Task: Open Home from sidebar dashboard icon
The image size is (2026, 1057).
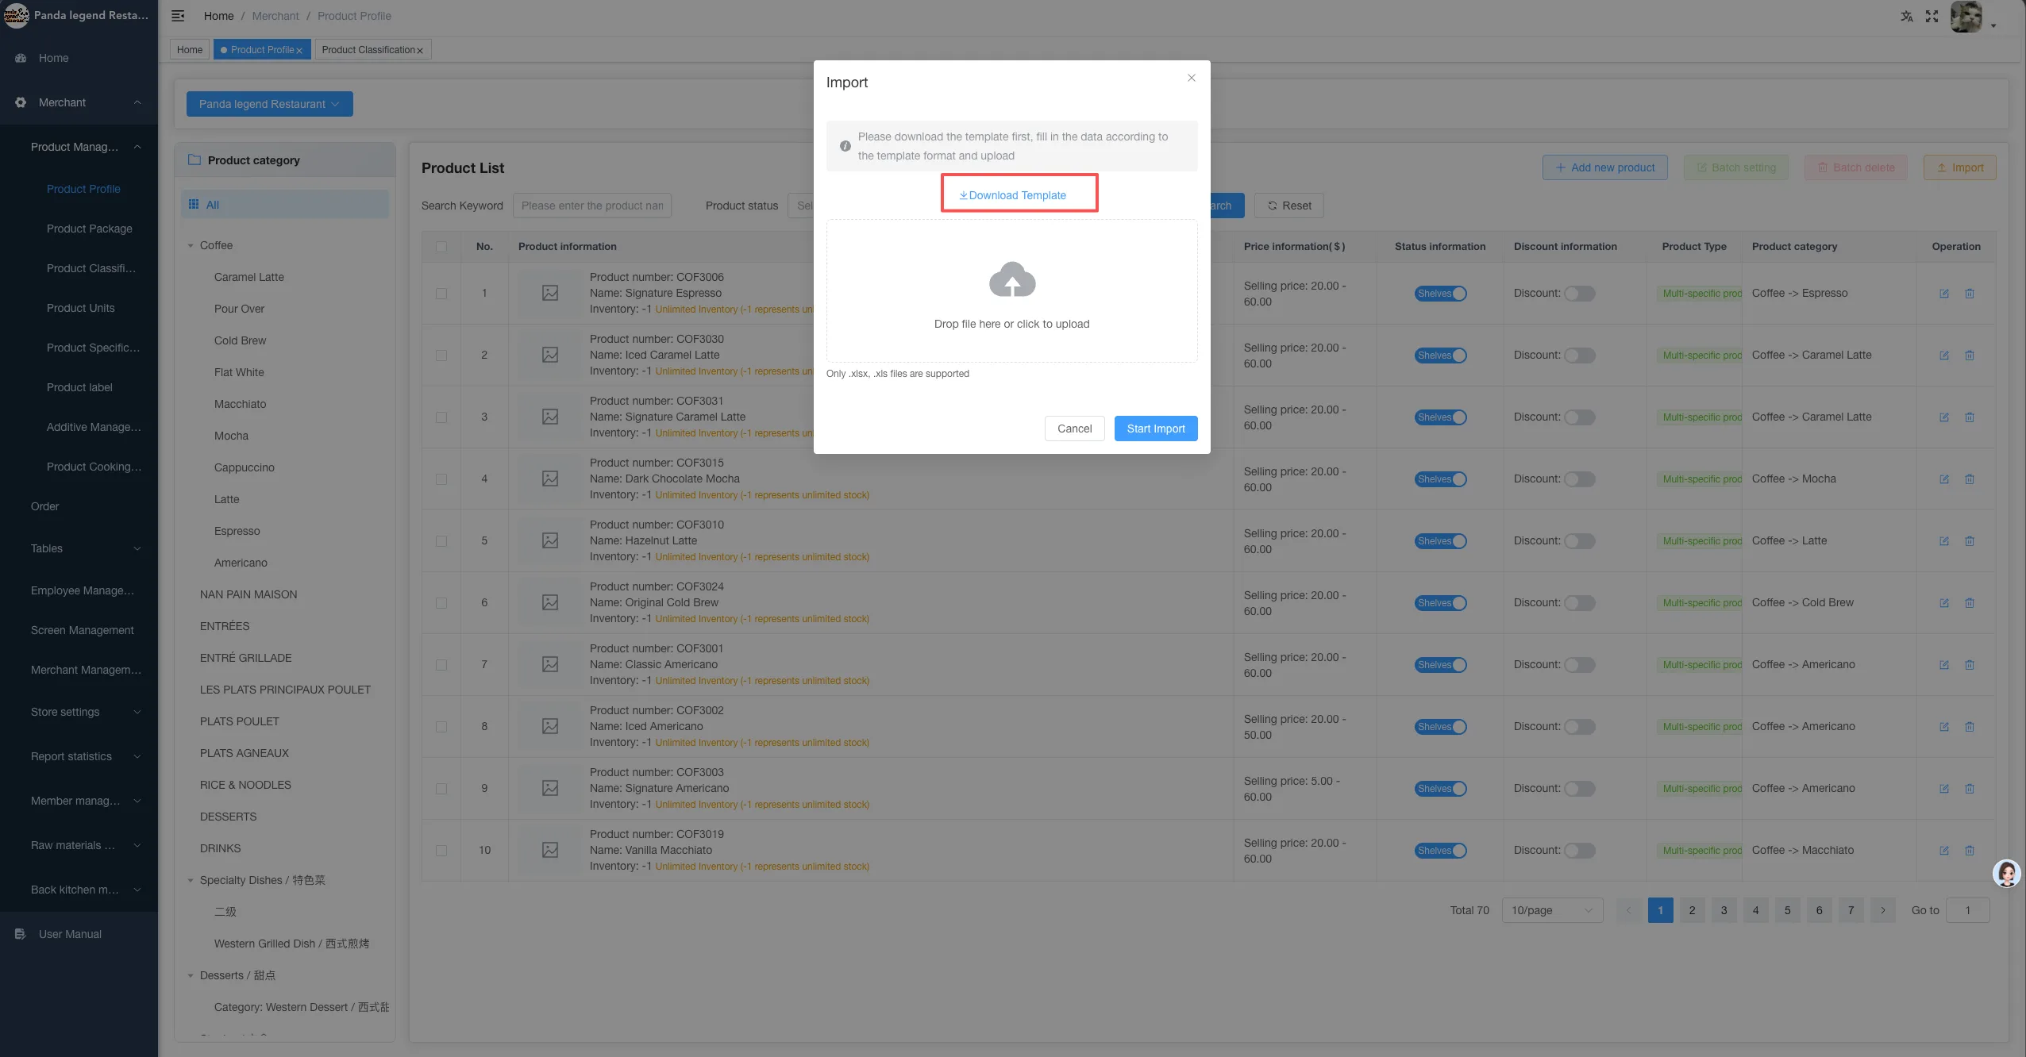Action: pos(21,58)
